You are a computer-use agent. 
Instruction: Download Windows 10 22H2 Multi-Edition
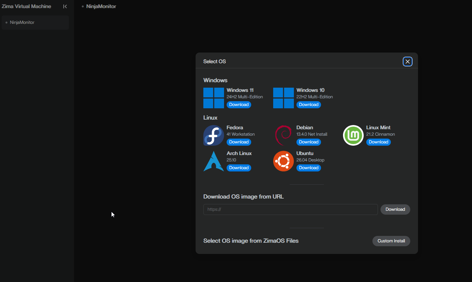point(309,105)
